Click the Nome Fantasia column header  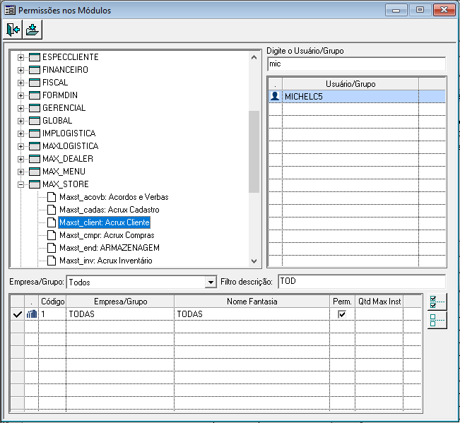pos(252,302)
